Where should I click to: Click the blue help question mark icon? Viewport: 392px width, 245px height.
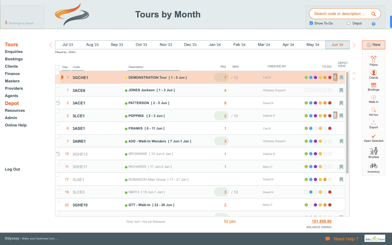373,24
